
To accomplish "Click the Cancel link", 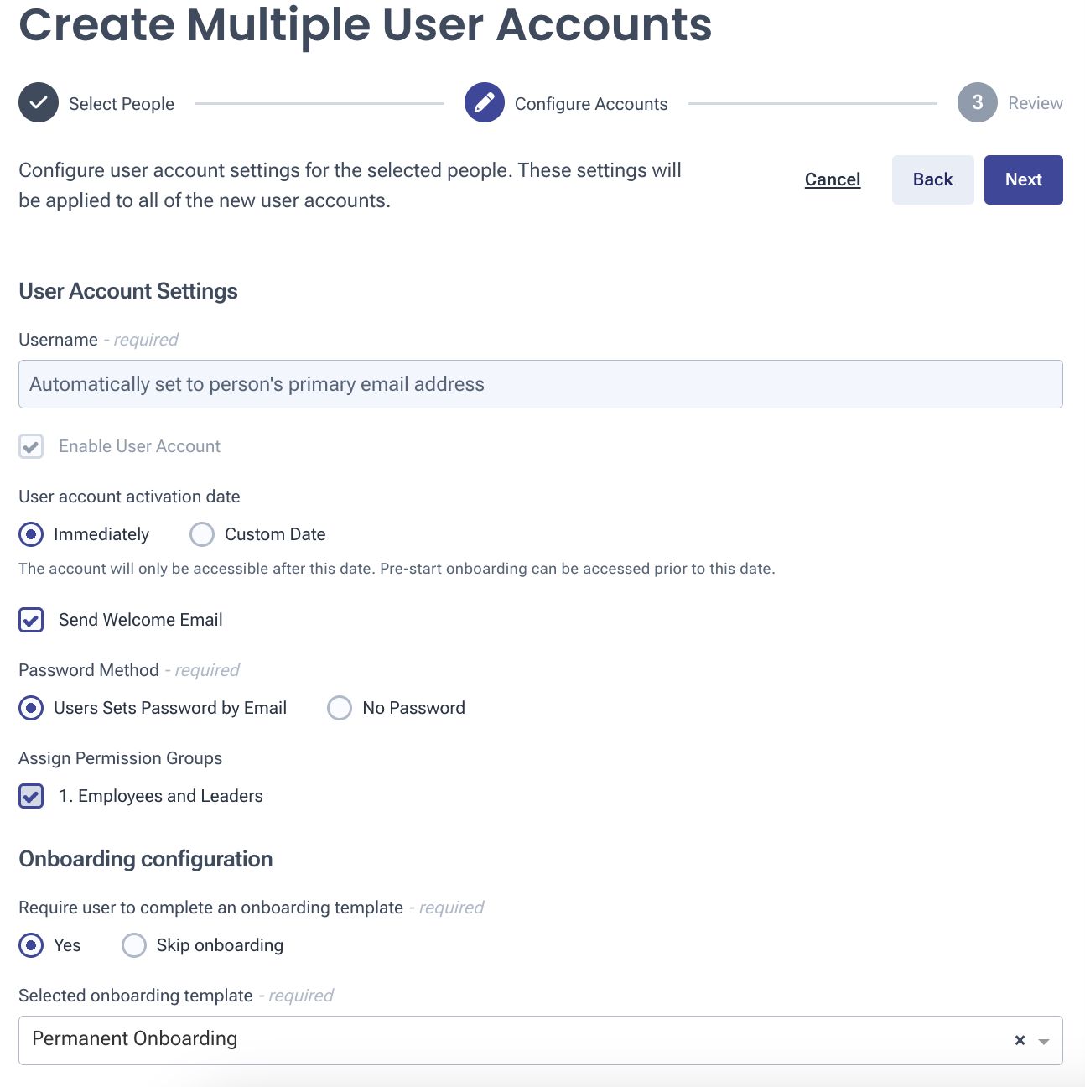I will pyautogui.click(x=833, y=179).
